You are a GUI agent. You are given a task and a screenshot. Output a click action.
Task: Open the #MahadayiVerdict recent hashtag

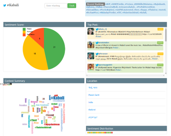[108, 13]
